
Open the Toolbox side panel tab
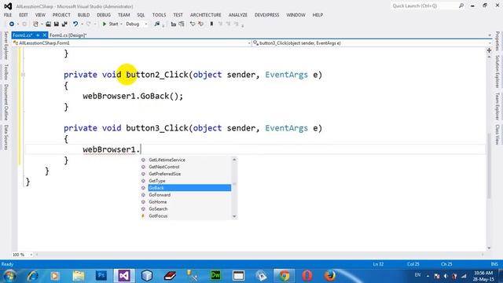click(6, 72)
